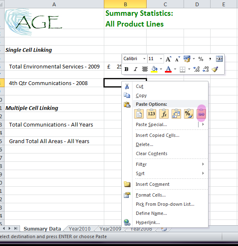Select column B header
The height and width of the screenshot is (246, 238).
(x=125, y=4)
